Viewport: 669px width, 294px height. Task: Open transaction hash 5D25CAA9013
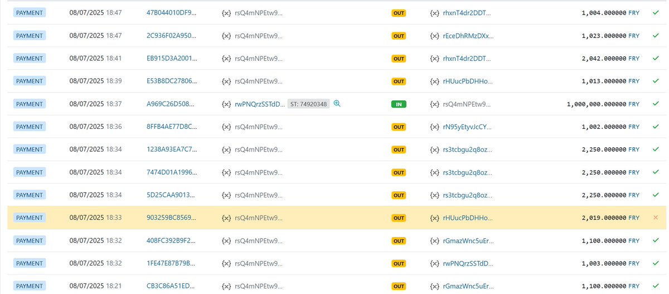172,195
